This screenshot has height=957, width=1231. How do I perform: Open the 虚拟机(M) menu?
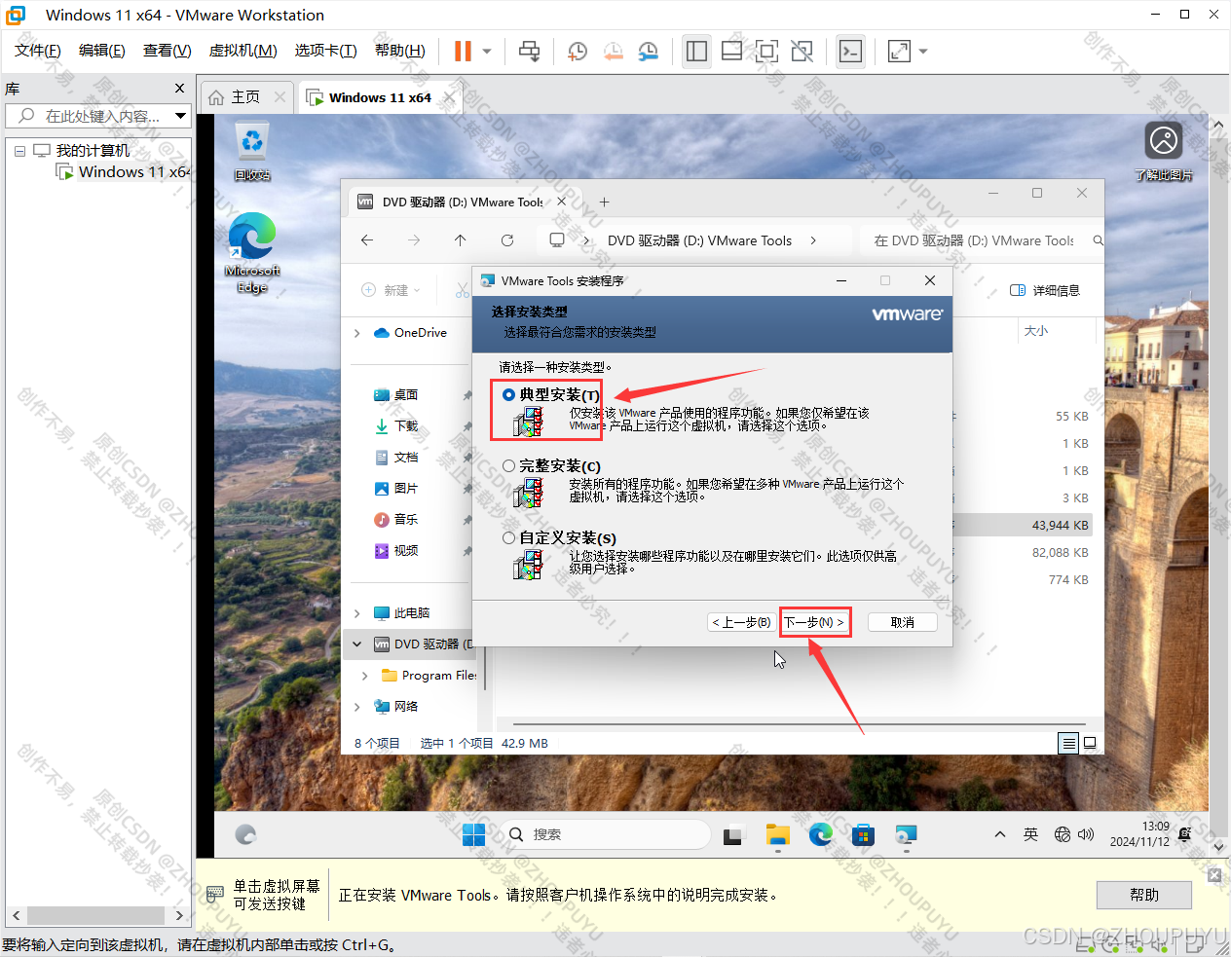pos(242,51)
